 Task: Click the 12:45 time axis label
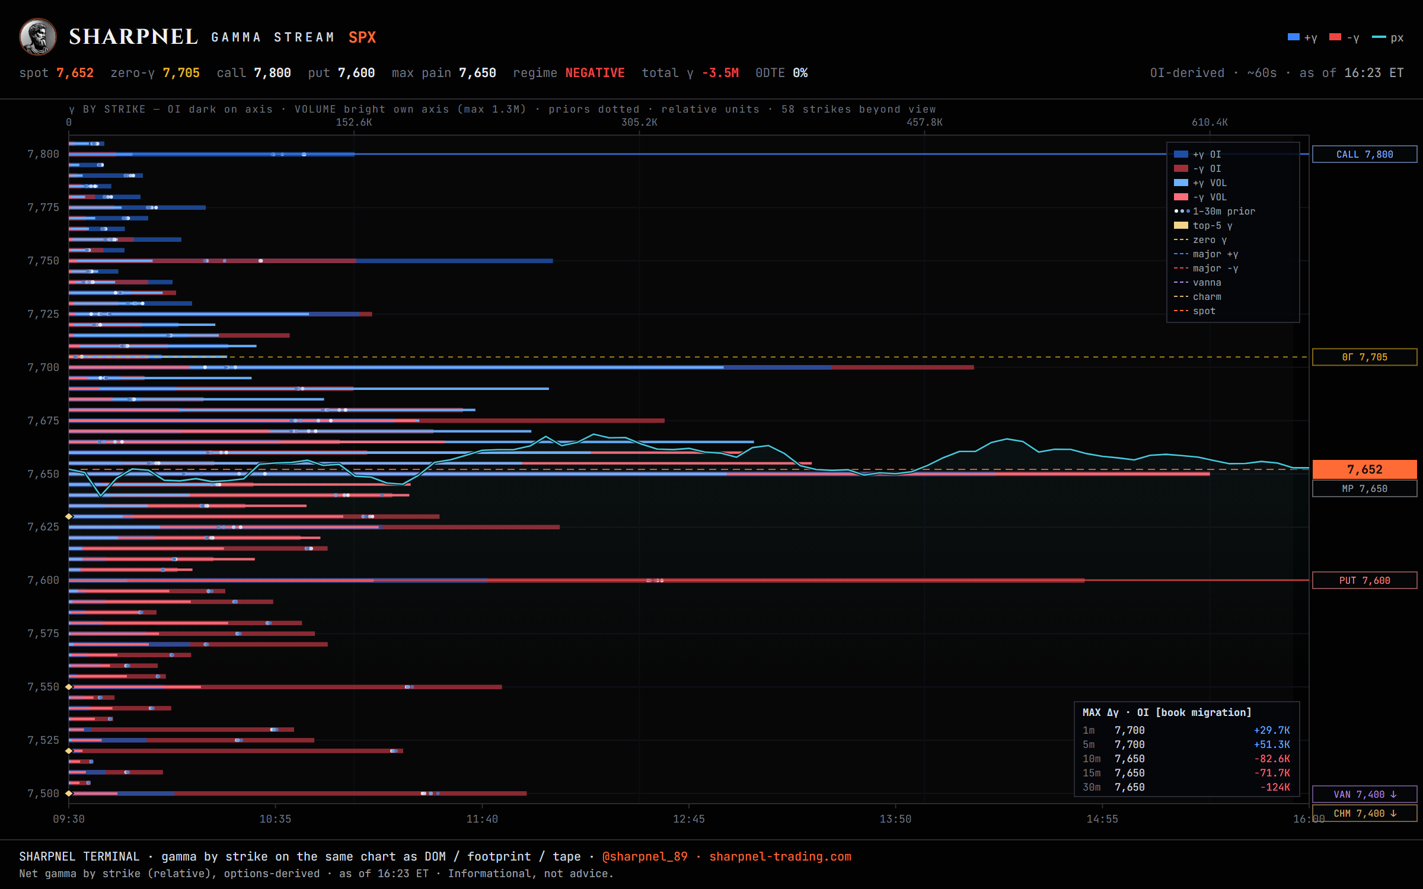689,819
